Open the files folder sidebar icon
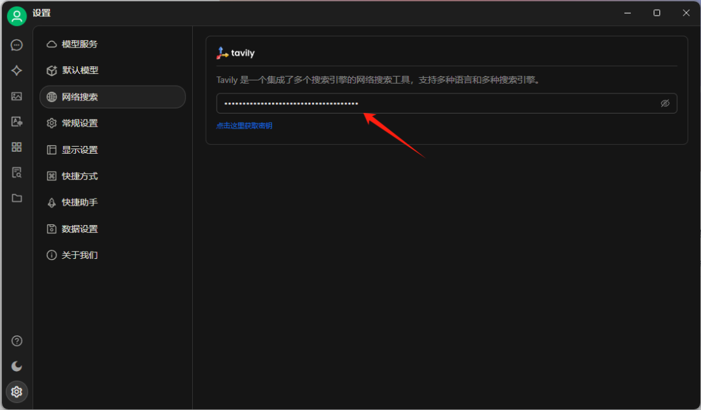Image resolution: width=701 pixels, height=410 pixels. [16, 198]
